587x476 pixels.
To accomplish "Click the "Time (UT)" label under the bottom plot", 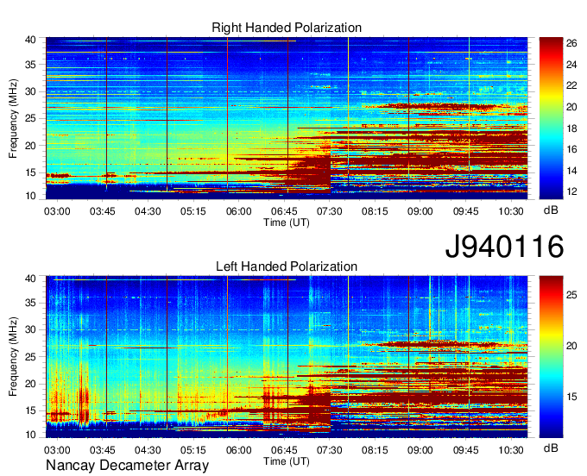I will point(287,461).
